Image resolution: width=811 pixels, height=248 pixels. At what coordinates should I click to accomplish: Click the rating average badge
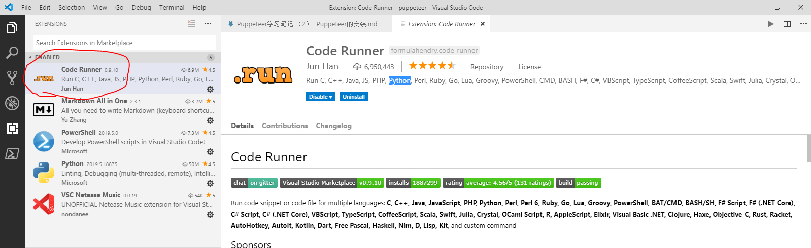tap(498, 183)
